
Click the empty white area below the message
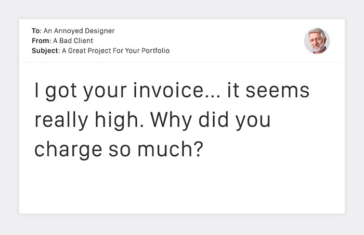pos(182,188)
